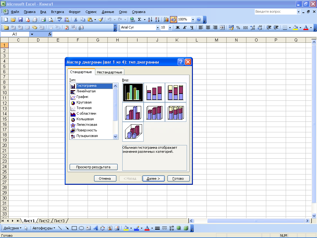
Task: Toggle underline formatting (Ч)
Action: [x=192, y=28]
